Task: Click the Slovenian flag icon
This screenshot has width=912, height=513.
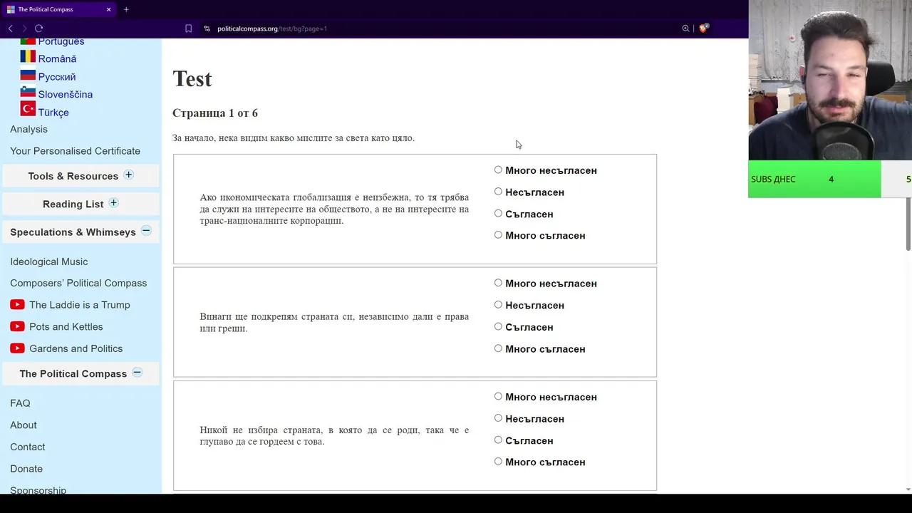Action: coord(28,92)
